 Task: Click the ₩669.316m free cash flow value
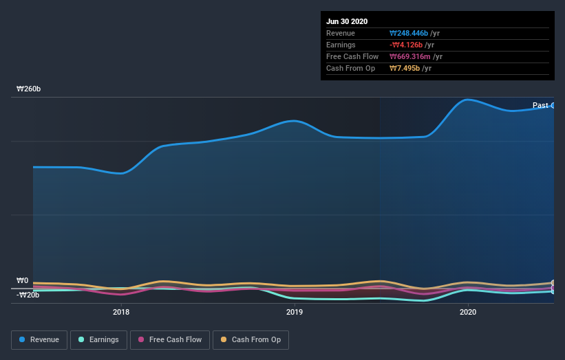[409, 56]
